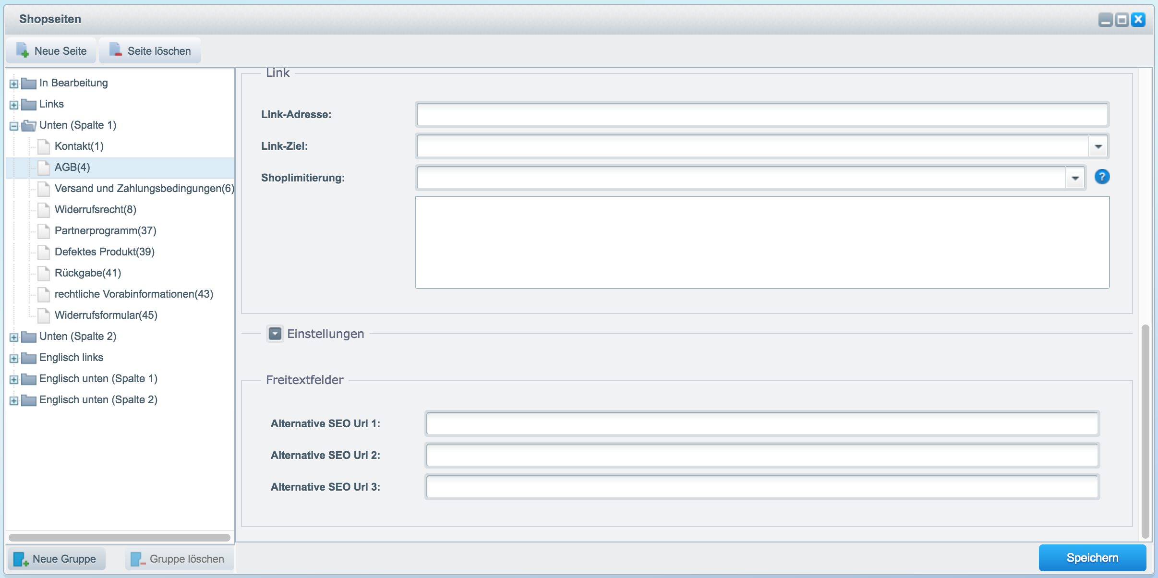Expand the Unten (Spalte 2) folder
This screenshot has width=1158, height=578.
(14, 337)
